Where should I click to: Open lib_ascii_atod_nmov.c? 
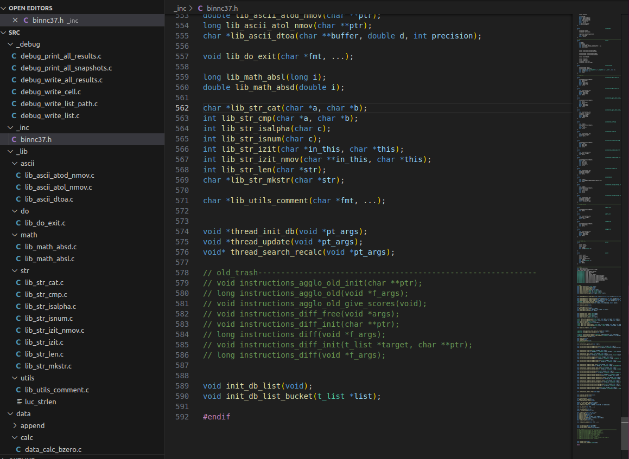[59, 176]
